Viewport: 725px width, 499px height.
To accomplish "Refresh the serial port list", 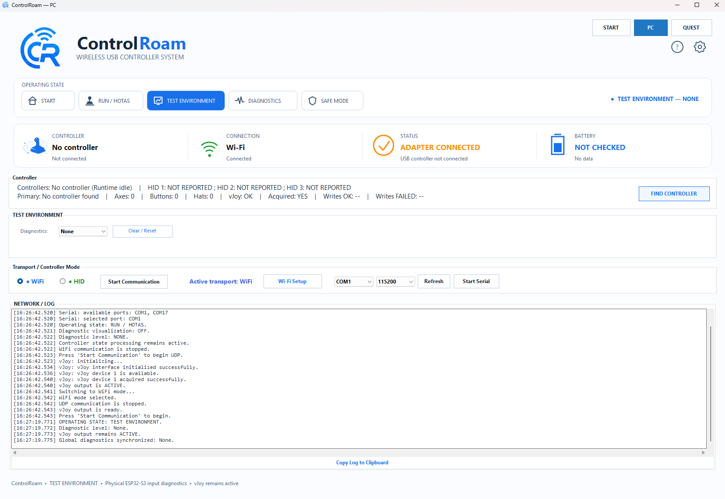I will 434,281.
